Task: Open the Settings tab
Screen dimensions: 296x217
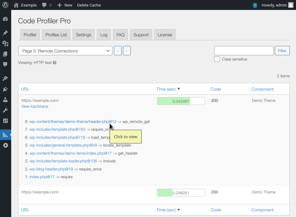Action: click(83, 35)
